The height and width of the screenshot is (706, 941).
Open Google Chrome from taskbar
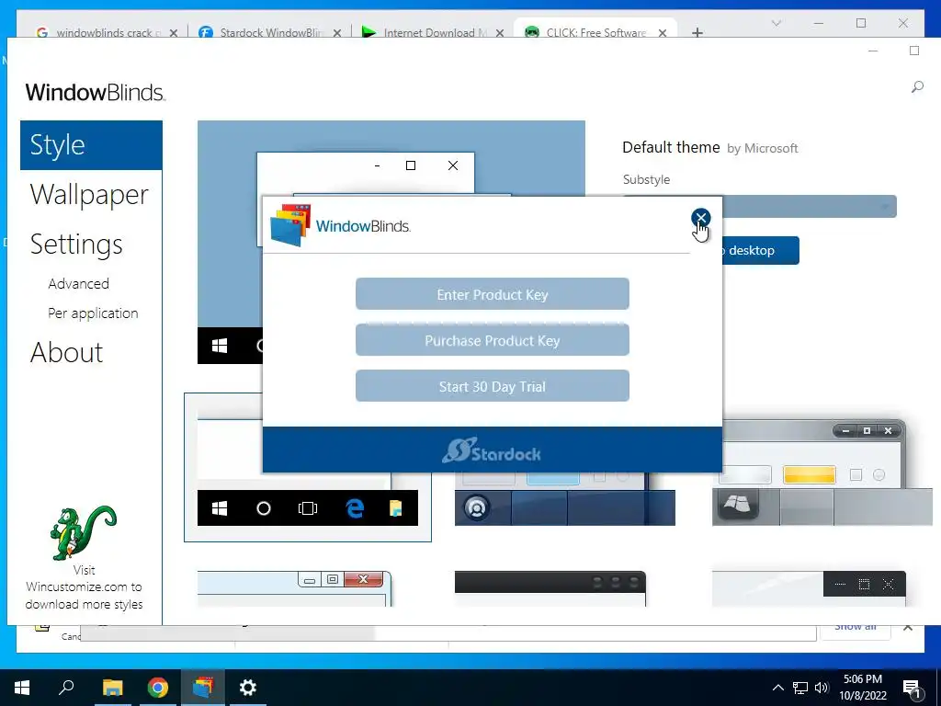point(157,688)
